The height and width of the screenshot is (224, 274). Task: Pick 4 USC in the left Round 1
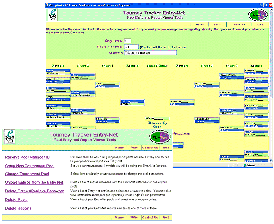tap(58, 97)
